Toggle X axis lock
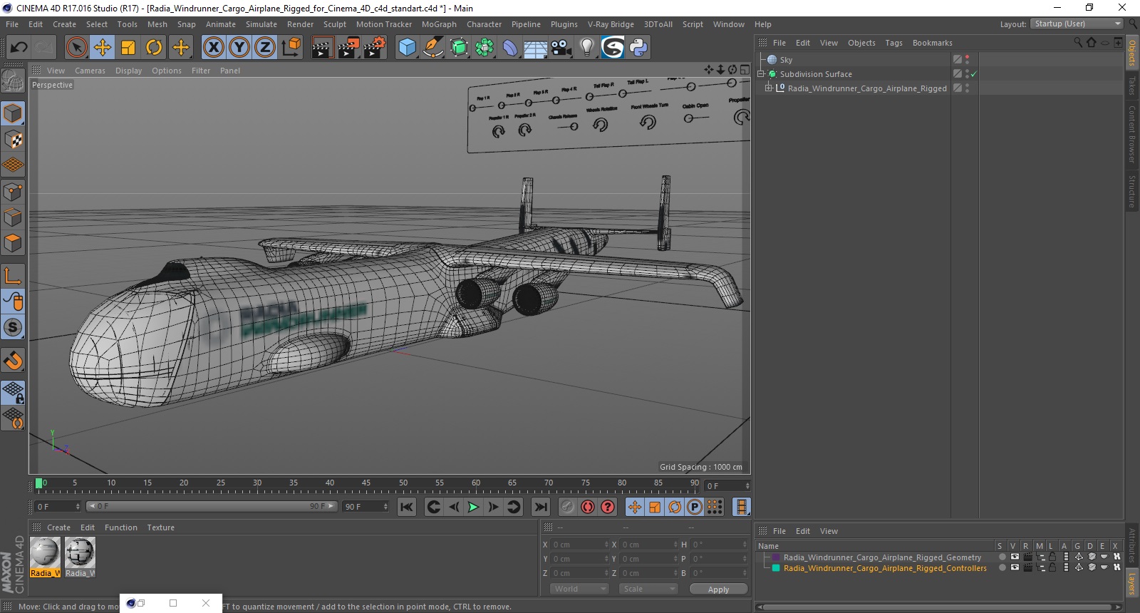Image resolution: width=1140 pixels, height=613 pixels. [213, 48]
